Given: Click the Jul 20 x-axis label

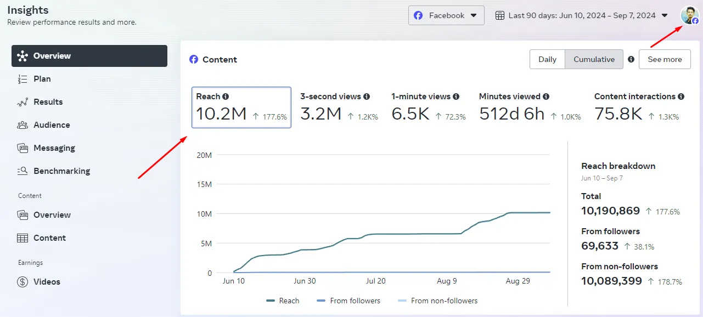Looking at the screenshot, I should (x=376, y=281).
